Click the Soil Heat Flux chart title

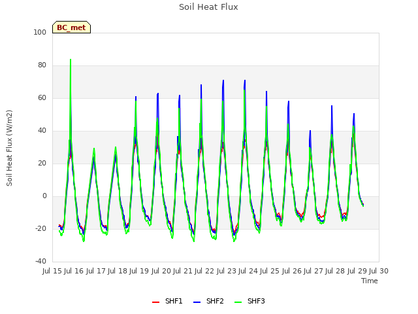[x=208, y=7]
